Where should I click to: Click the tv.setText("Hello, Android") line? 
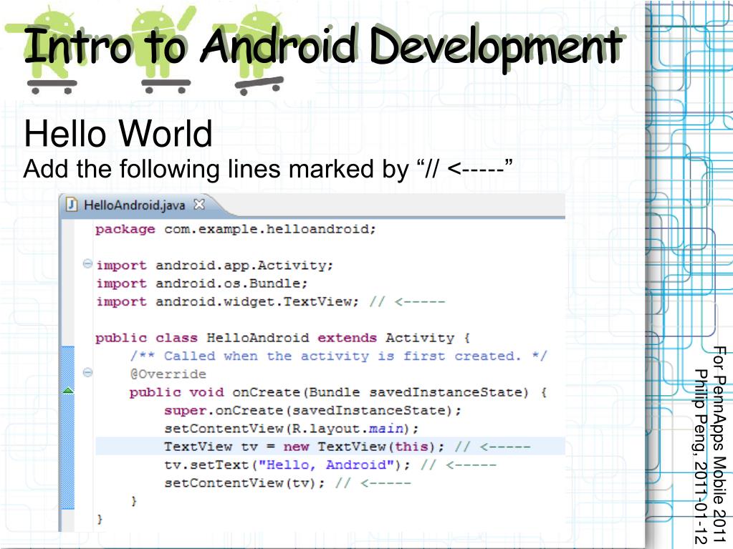pos(330,465)
